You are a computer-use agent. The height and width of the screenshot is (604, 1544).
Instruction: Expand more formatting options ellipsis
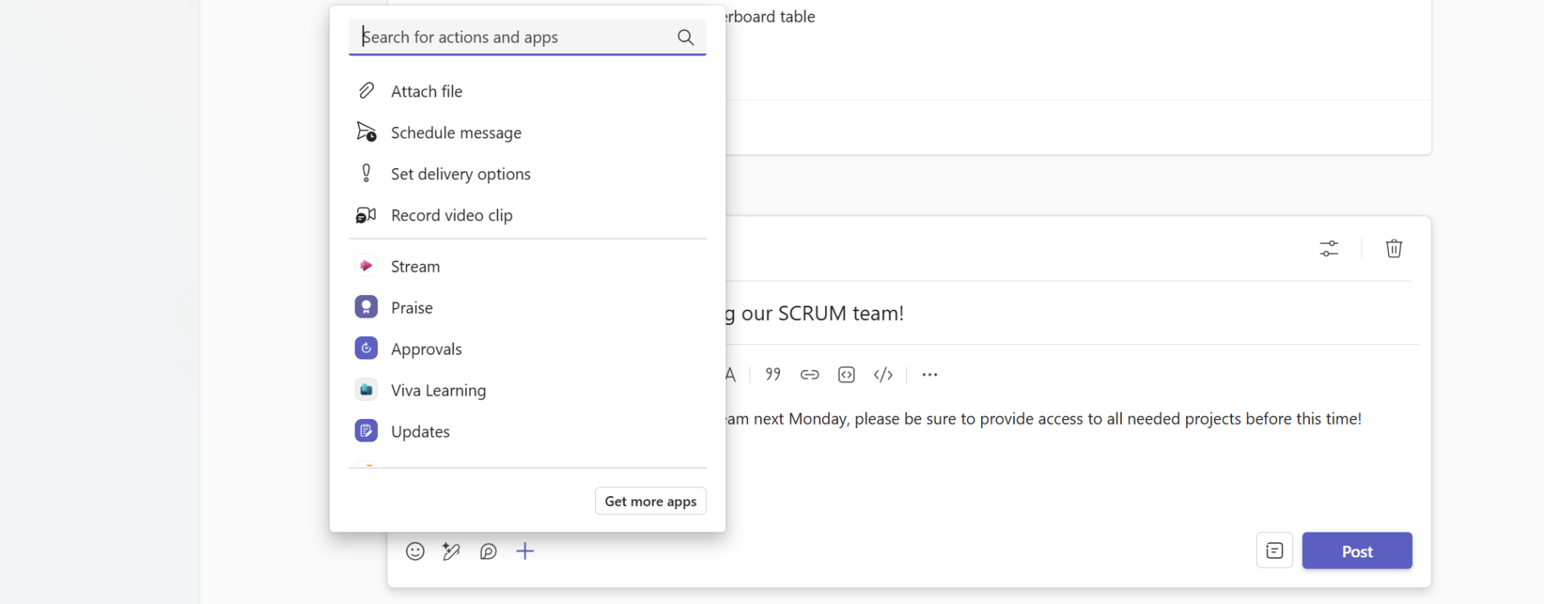[x=930, y=374]
